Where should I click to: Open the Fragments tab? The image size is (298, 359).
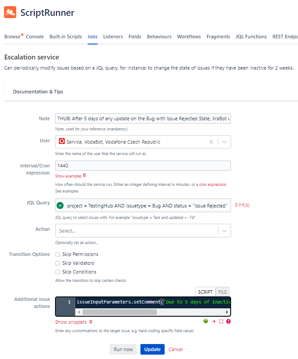point(218,37)
